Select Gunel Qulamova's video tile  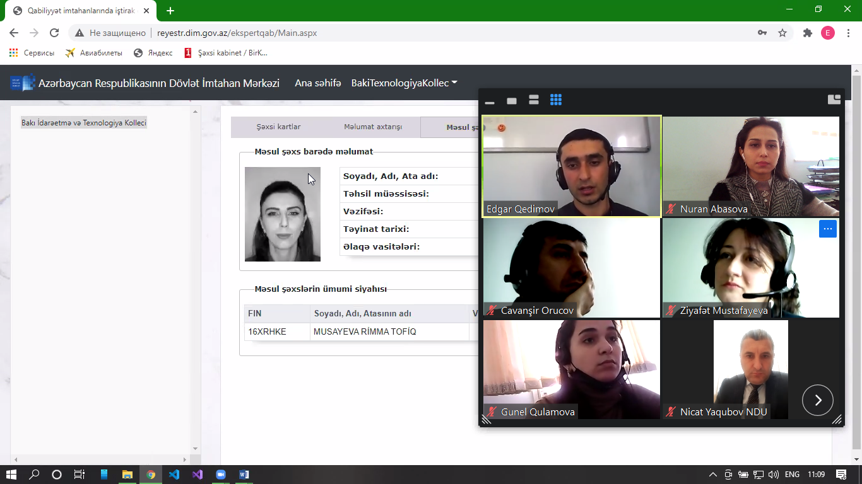click(572, 369)
